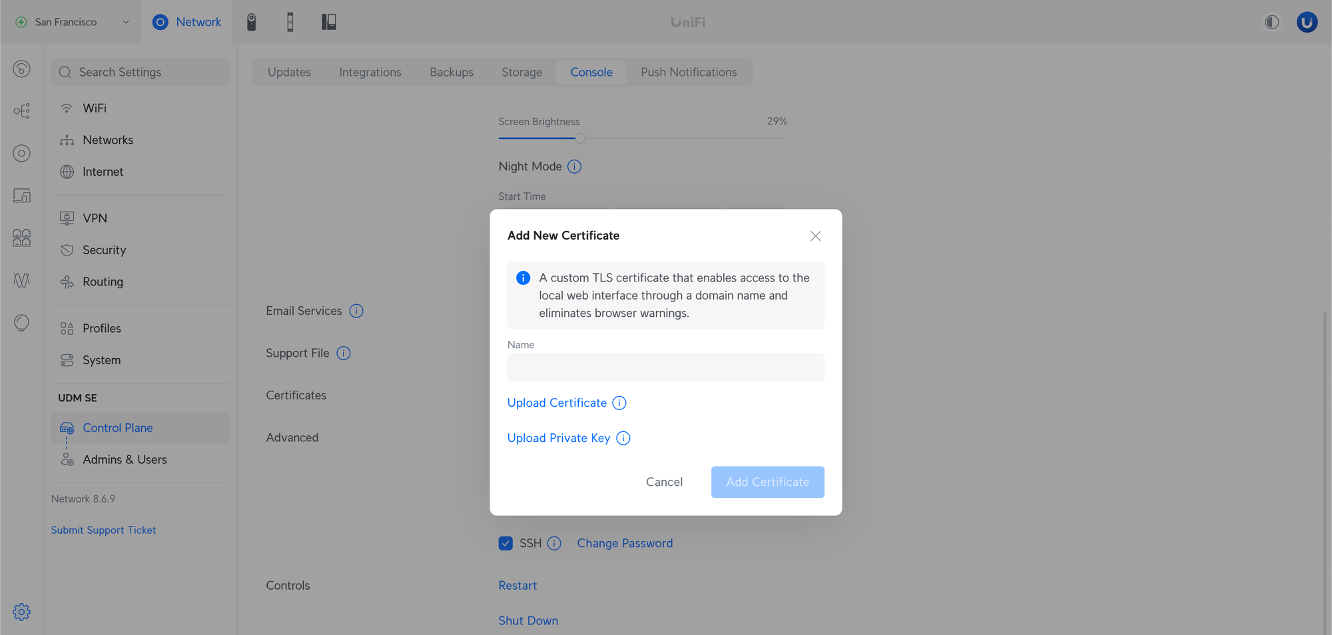This screenshot has height=635, width=1332.
Task: Open the topology icon in left rail
Action: pos(21,110)
